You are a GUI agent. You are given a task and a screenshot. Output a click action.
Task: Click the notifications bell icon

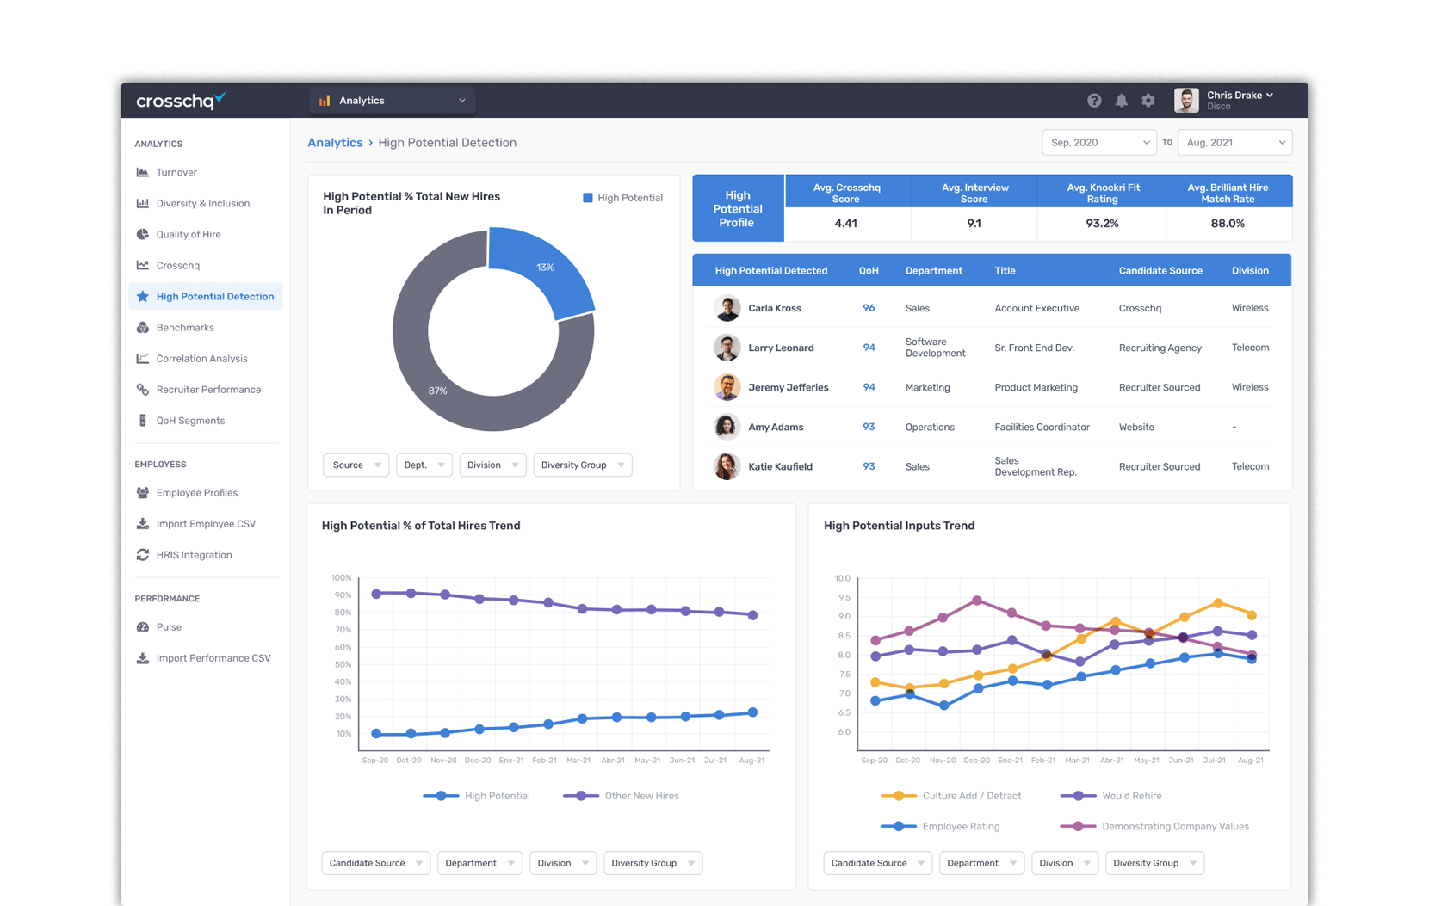1121,101
